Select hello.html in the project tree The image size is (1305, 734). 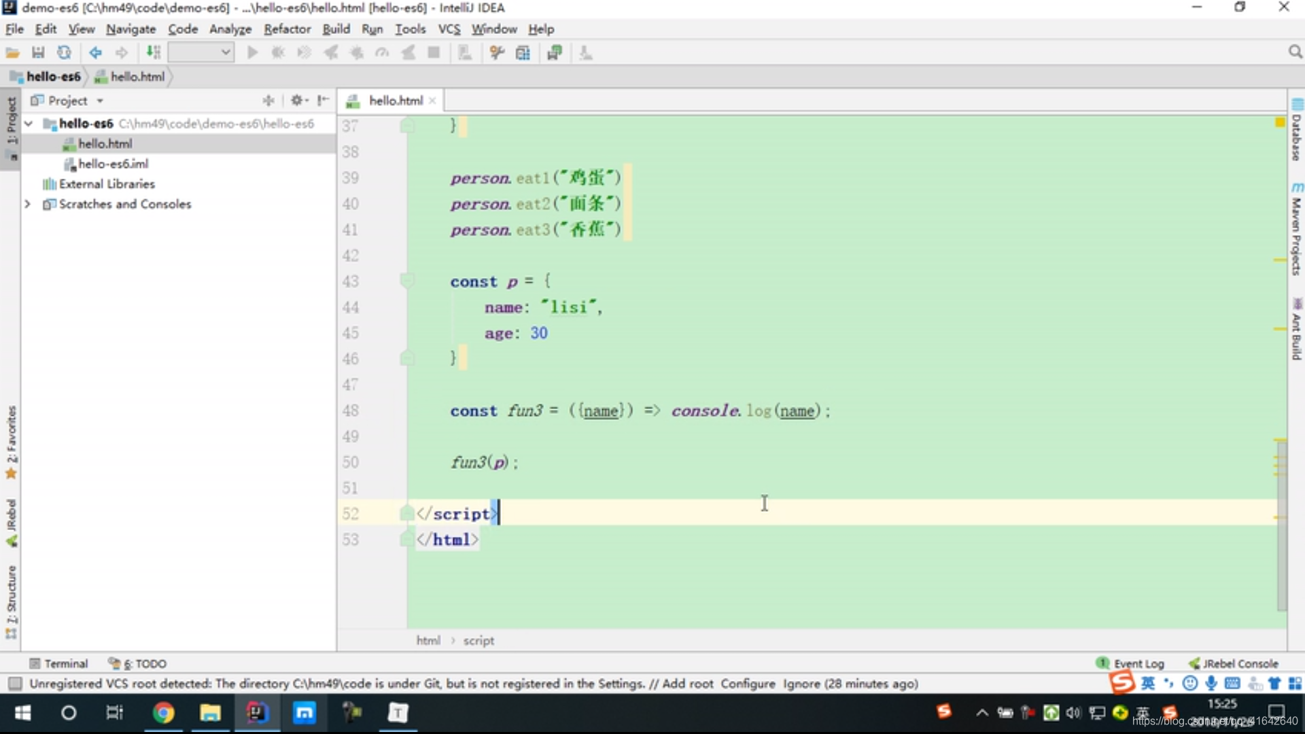(105, 144)
